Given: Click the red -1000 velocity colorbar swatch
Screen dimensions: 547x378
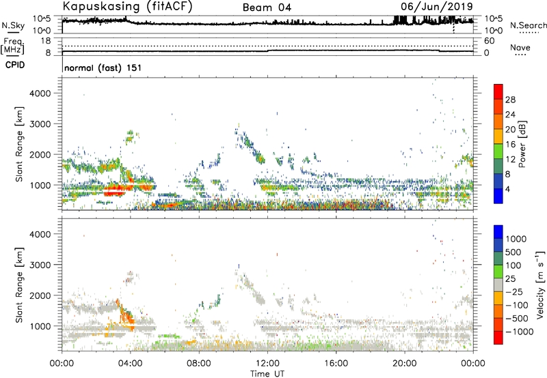Looking at the screenshot, I should point(498,338).
